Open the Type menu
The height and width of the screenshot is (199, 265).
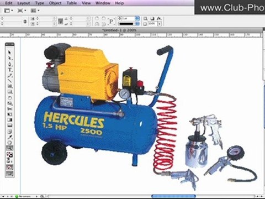point(39,3)
